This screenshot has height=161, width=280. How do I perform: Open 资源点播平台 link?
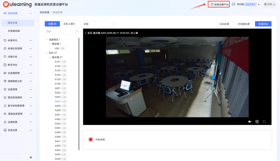pos(219,4)
